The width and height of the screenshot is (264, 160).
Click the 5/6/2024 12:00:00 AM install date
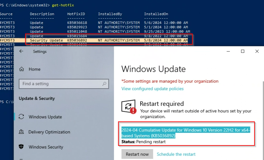click(x=166, y=23)
